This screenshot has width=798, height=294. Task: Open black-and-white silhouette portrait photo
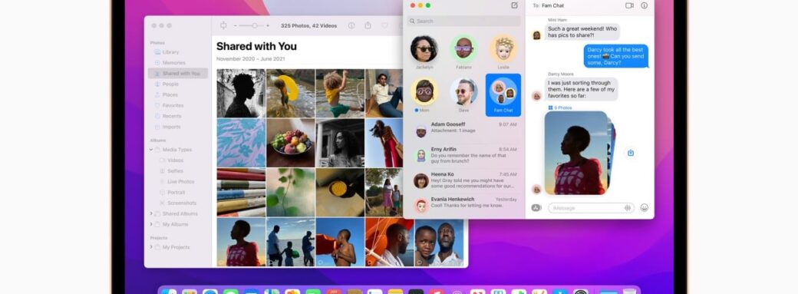click(x=241, y=94)
